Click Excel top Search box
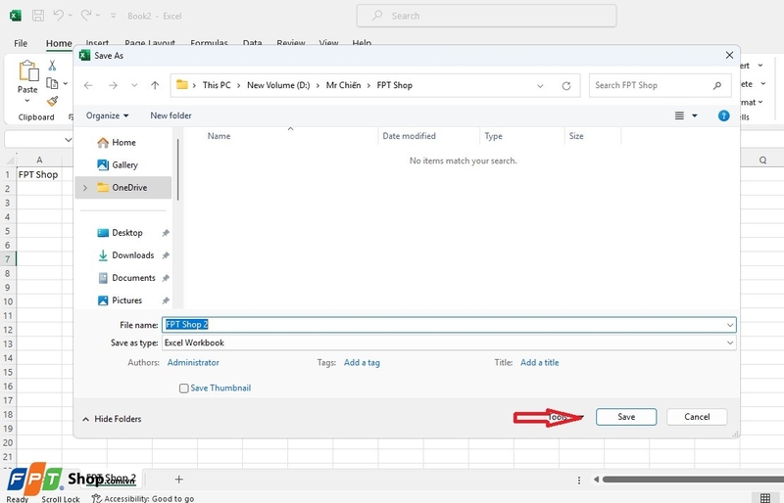The width and height of the screenshot is (784, 503). pos(486,16)
